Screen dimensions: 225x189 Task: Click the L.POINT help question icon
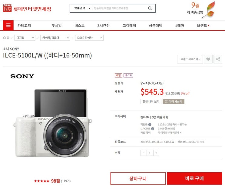tap(153, 129)
